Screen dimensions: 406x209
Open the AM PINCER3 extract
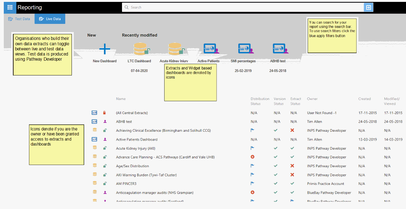(126, 184)
